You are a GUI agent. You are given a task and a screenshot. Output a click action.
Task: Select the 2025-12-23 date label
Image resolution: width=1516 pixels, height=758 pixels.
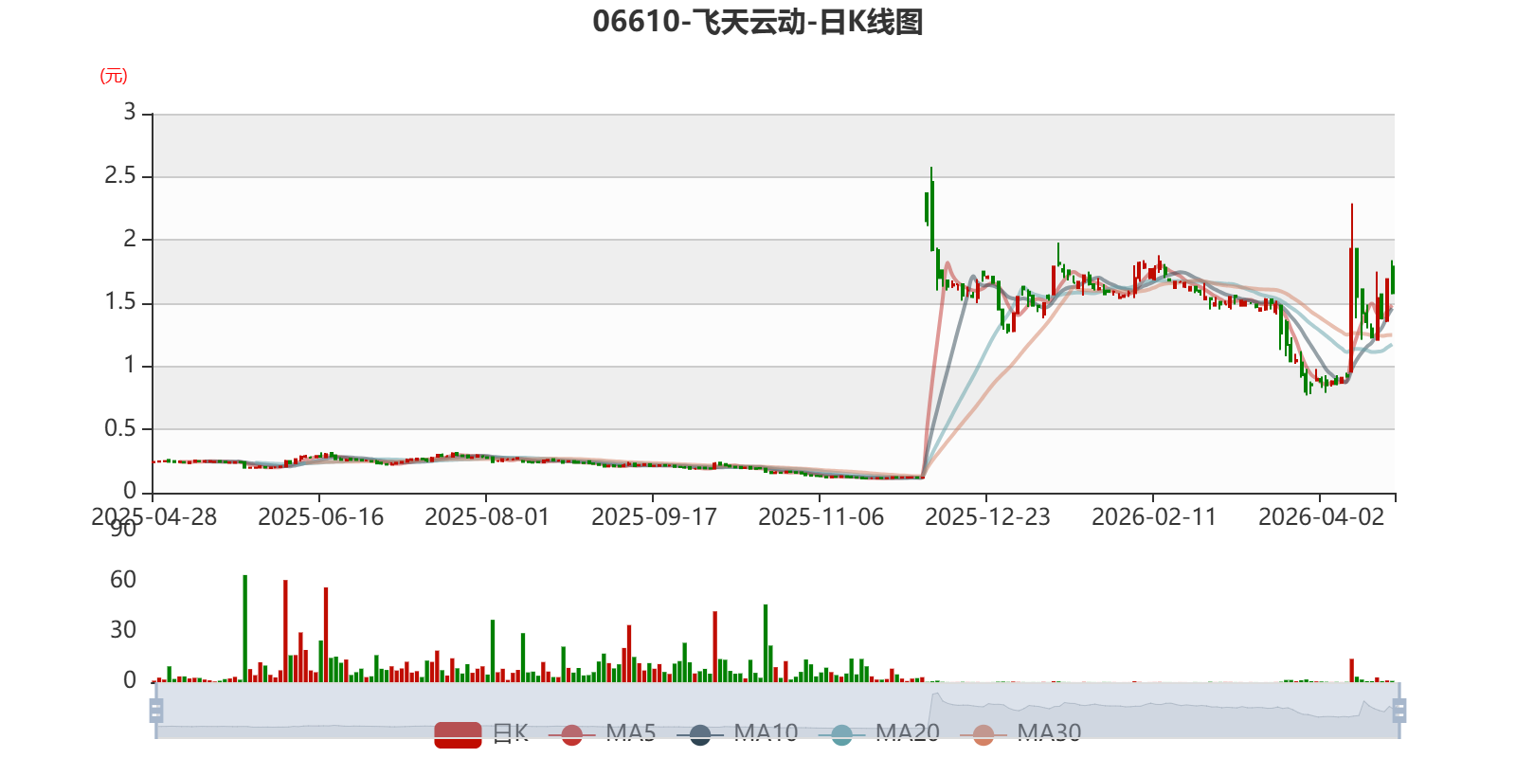(x=987, y=517)
